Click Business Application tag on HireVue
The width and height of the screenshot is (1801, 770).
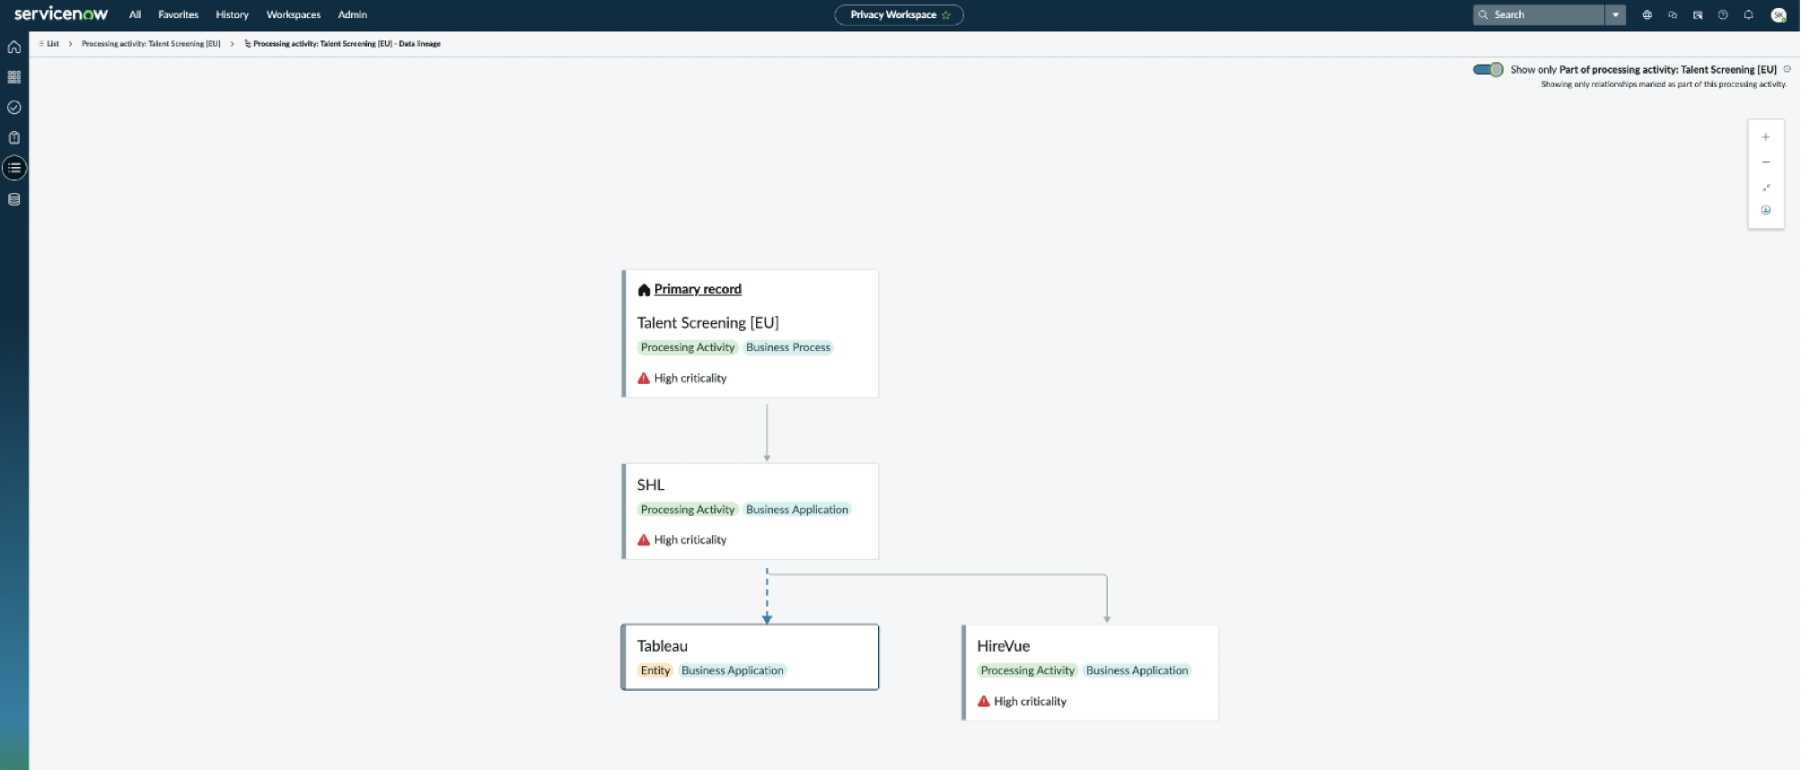point(1137,670)
